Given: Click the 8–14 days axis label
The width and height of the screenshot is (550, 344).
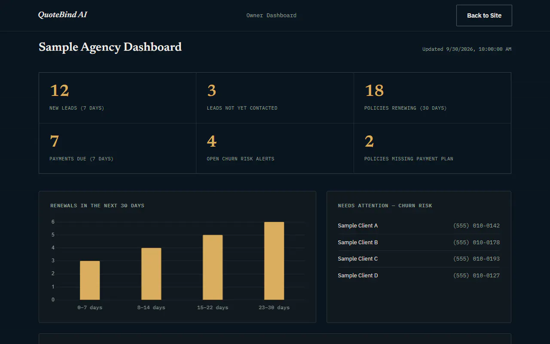Looking at the screenshot, I should [151, 307].
